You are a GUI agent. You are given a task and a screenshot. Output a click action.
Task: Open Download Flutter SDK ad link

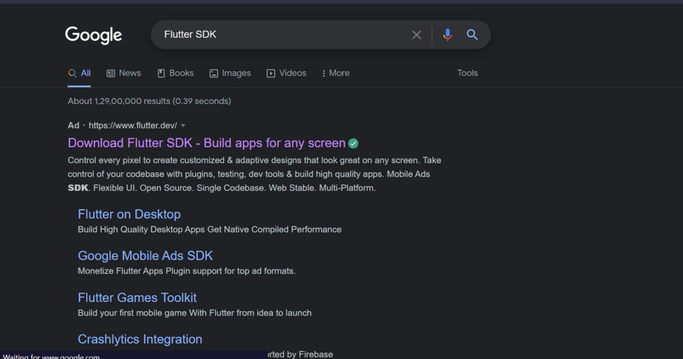coord(206,143)
